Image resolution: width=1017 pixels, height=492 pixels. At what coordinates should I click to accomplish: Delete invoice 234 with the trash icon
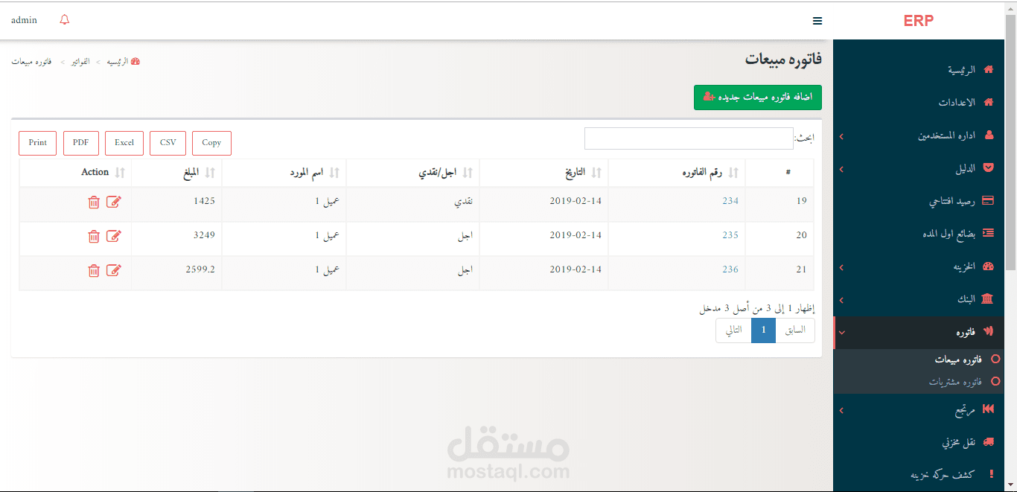[x=94, y=202]
